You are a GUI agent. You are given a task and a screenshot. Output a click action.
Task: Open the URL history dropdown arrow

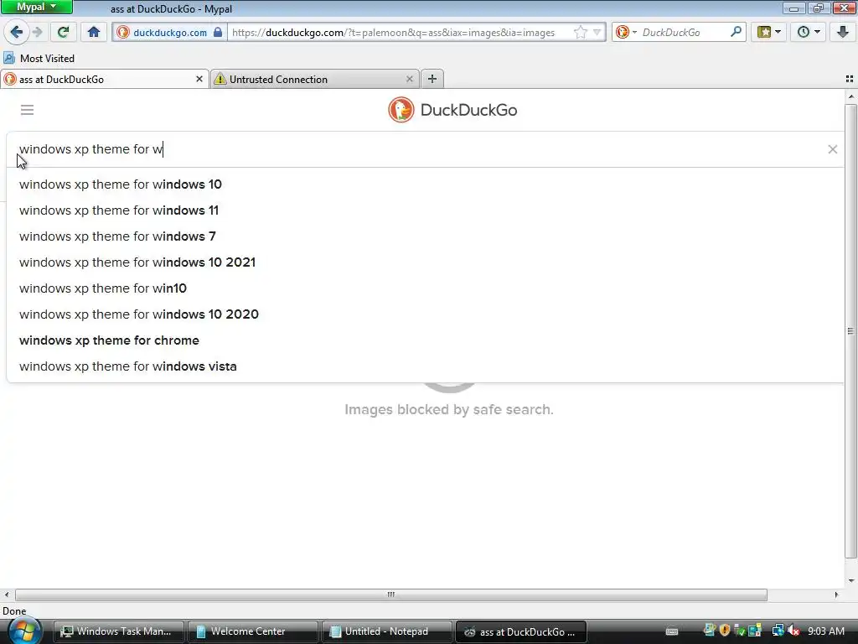[597, 33]
